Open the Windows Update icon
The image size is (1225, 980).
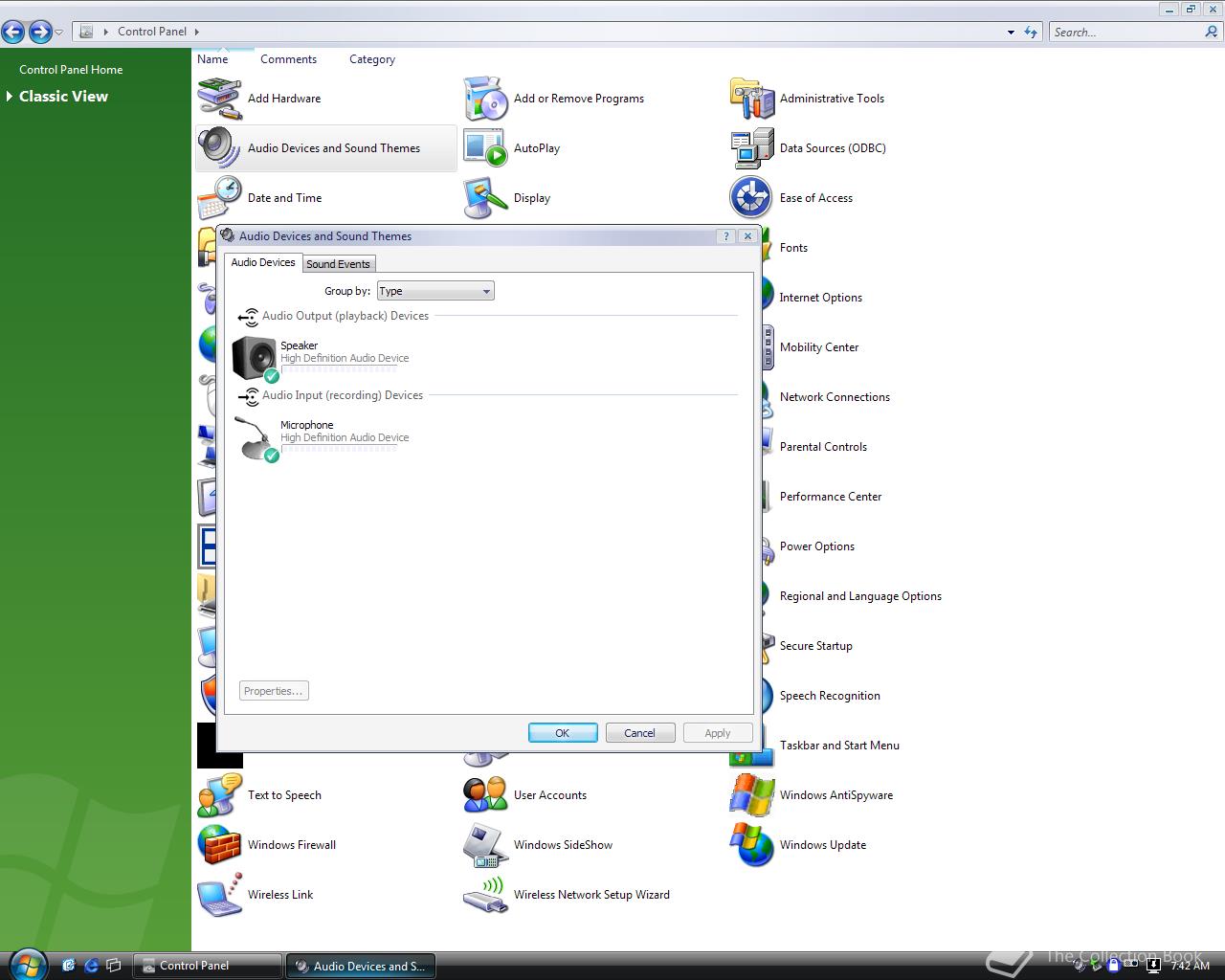click(x=751, y=845)
